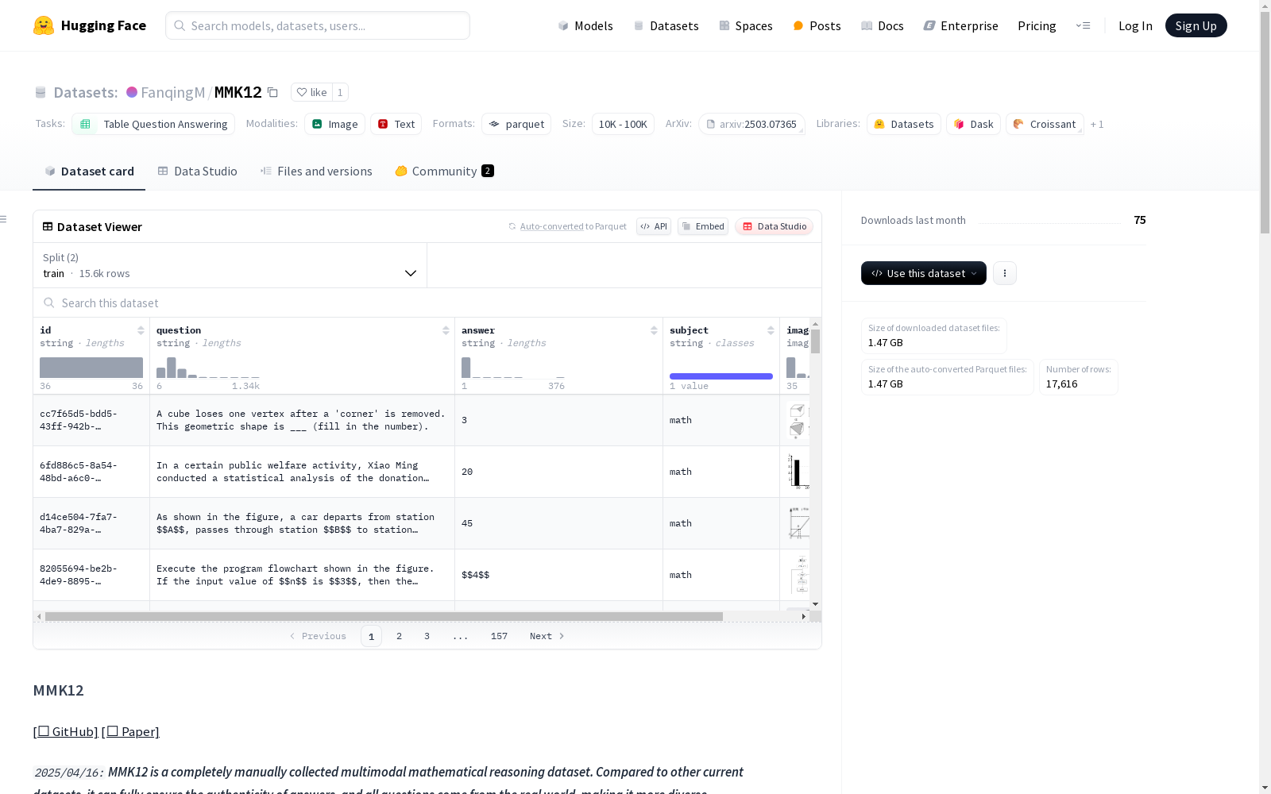Click the answer cell showing 45
Image resolution: width=1271 pixels, height=794 pixels.
pyautogui.click(x=467, y=523)
